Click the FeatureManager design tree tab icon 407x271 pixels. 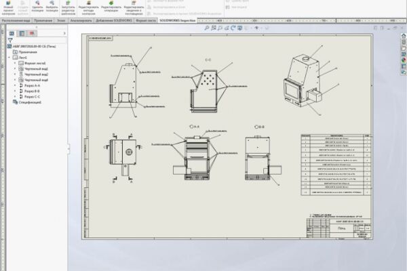click(12, 33)
